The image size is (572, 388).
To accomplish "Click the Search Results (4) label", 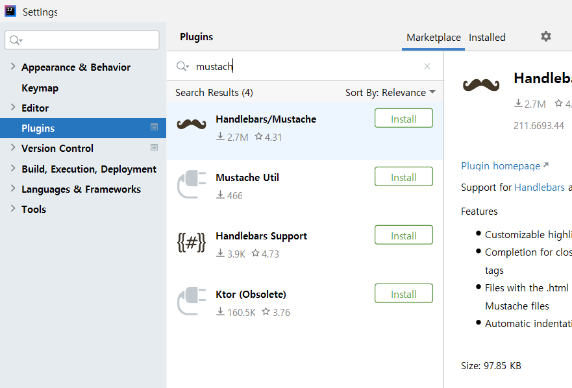I will [x=214, y=93].
